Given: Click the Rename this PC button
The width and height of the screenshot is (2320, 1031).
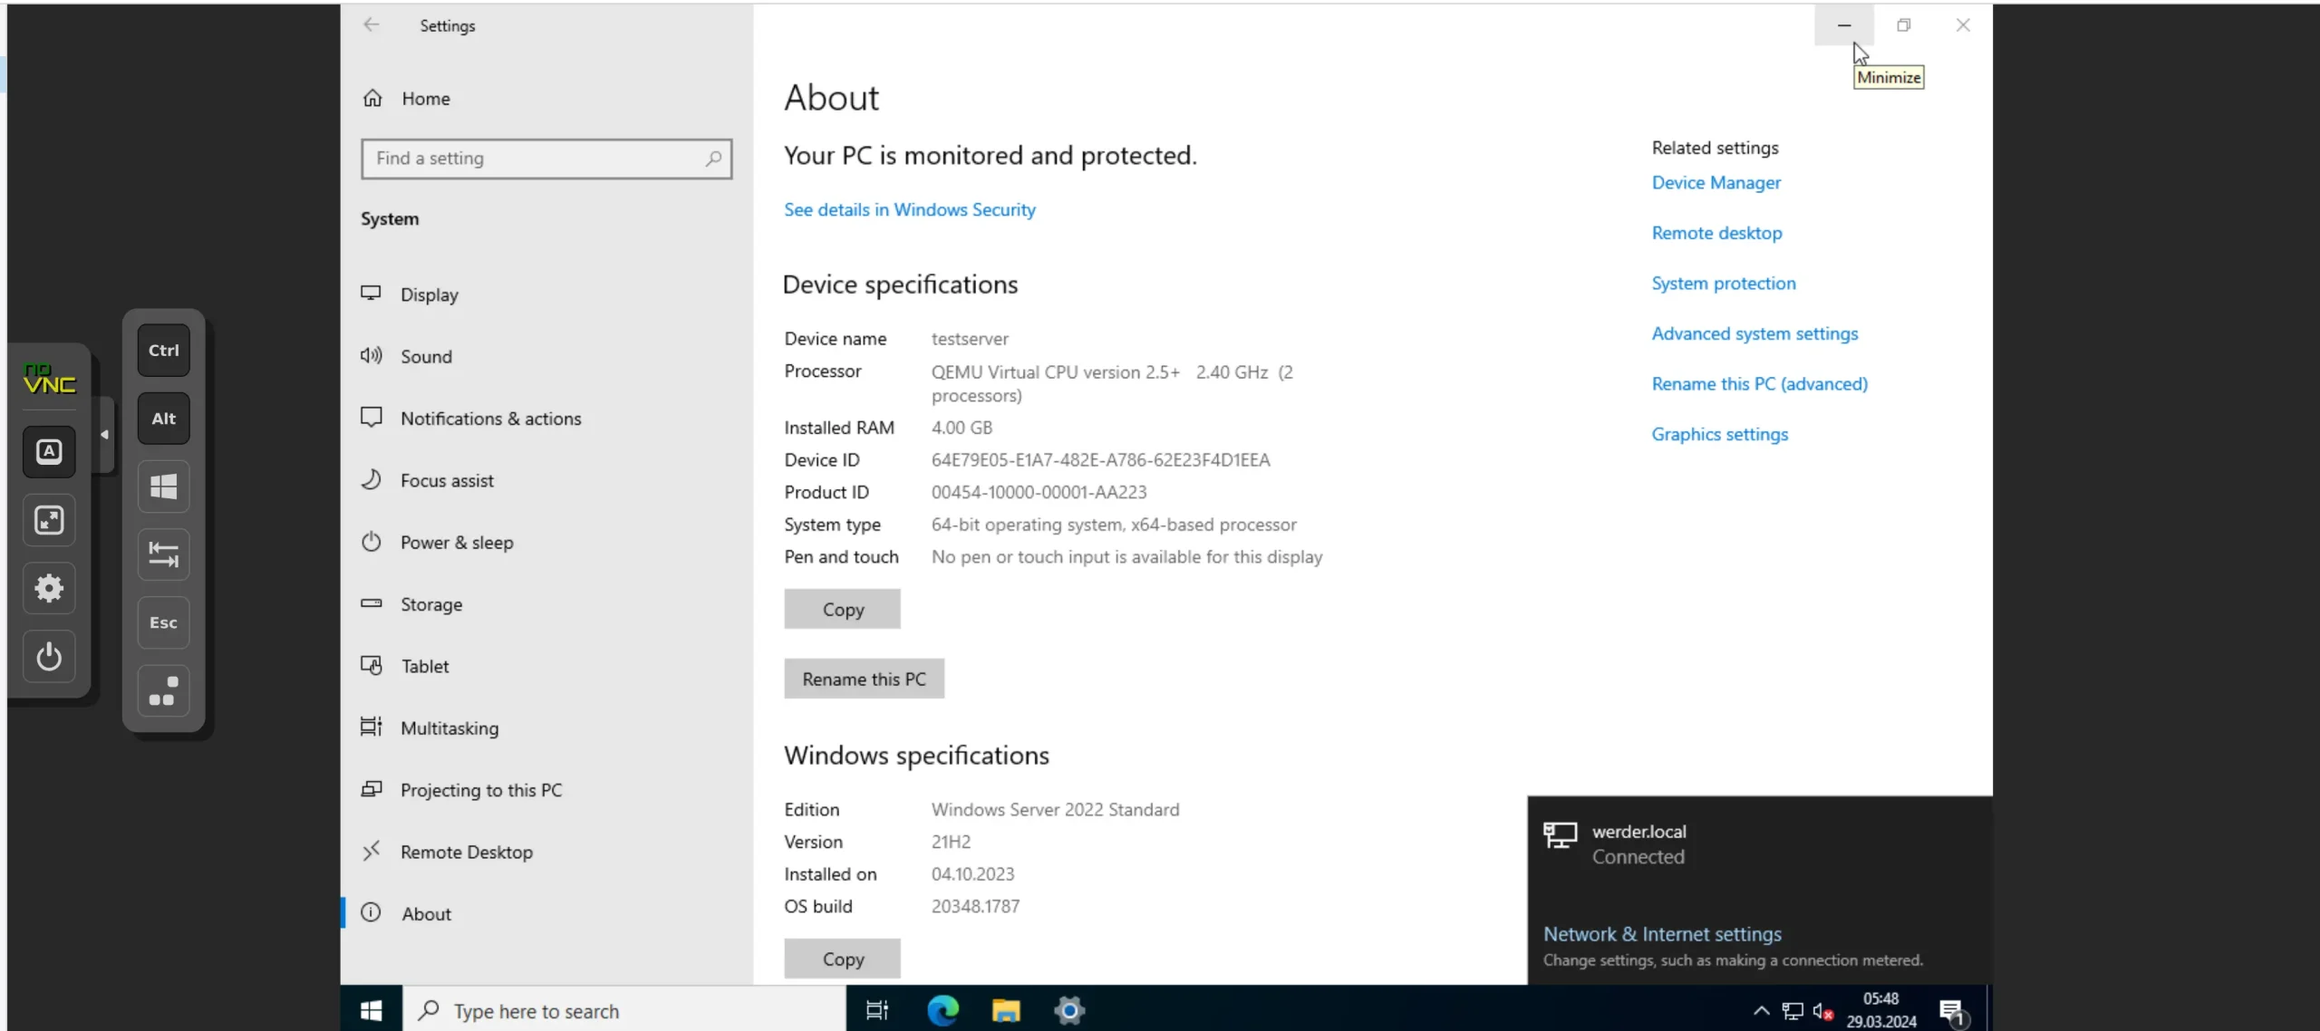Looking at the screenshot, I should (x=864, y=679).
